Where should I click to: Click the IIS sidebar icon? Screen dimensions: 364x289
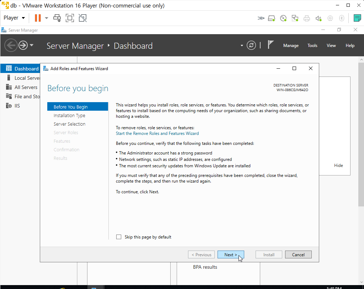click(9, 106)
